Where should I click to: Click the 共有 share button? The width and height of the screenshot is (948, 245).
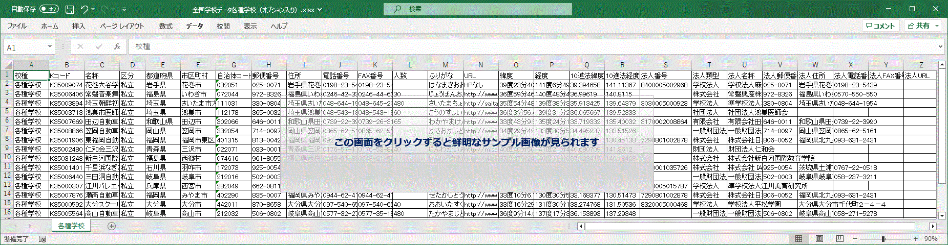(x=919, y=26)
